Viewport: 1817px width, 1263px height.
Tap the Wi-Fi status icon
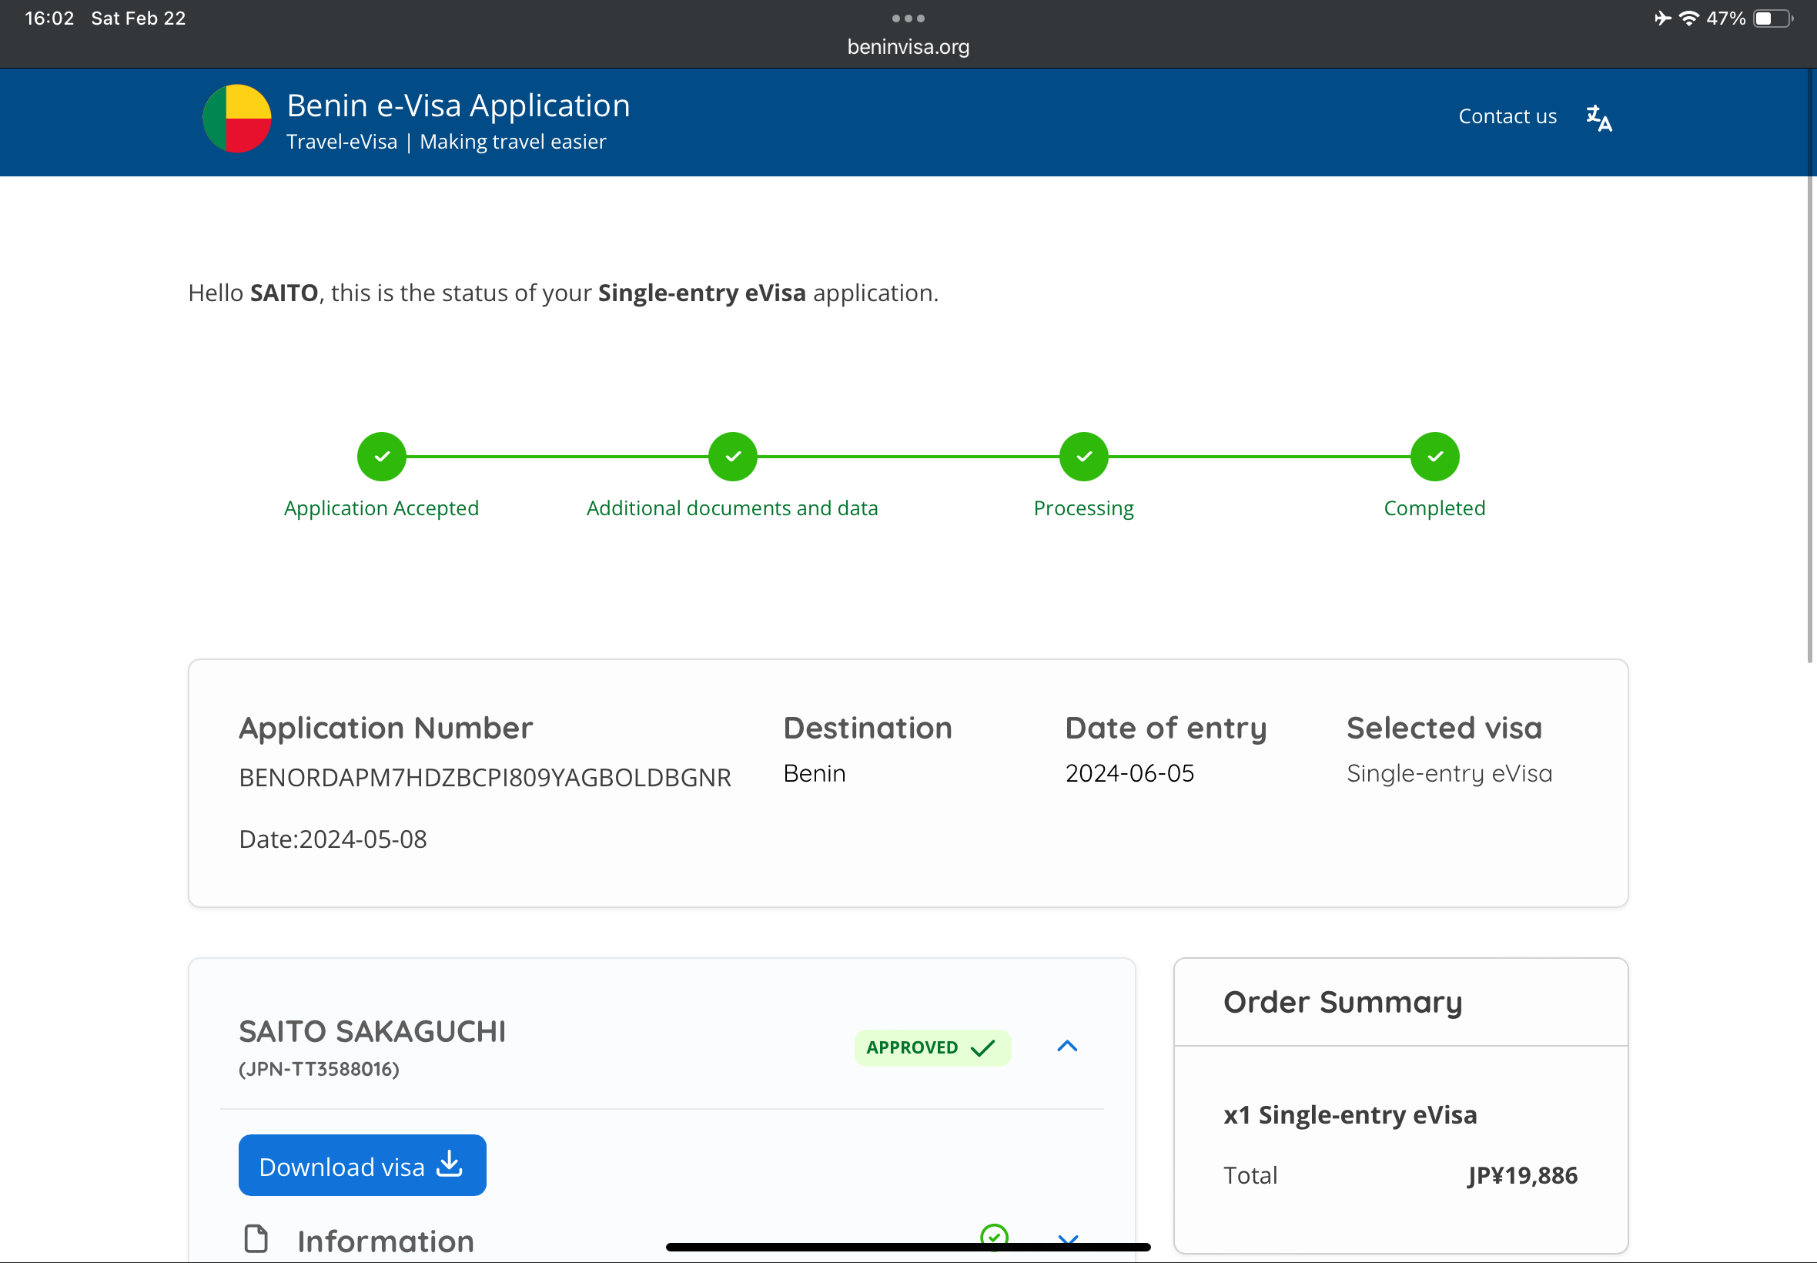1688,18
